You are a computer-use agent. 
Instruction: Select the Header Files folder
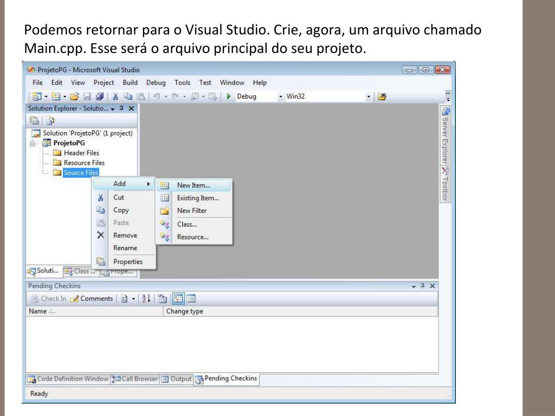point(81,153)
